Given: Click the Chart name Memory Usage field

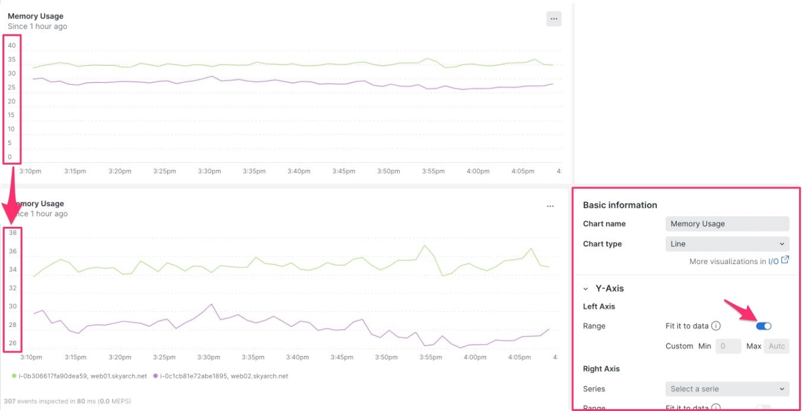Looking at the screenshot, I should tap(727, 224).
